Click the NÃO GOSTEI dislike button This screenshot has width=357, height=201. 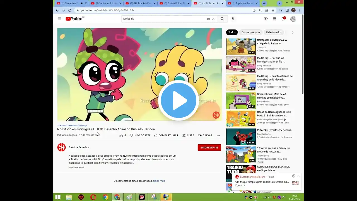tap(140, 135)
